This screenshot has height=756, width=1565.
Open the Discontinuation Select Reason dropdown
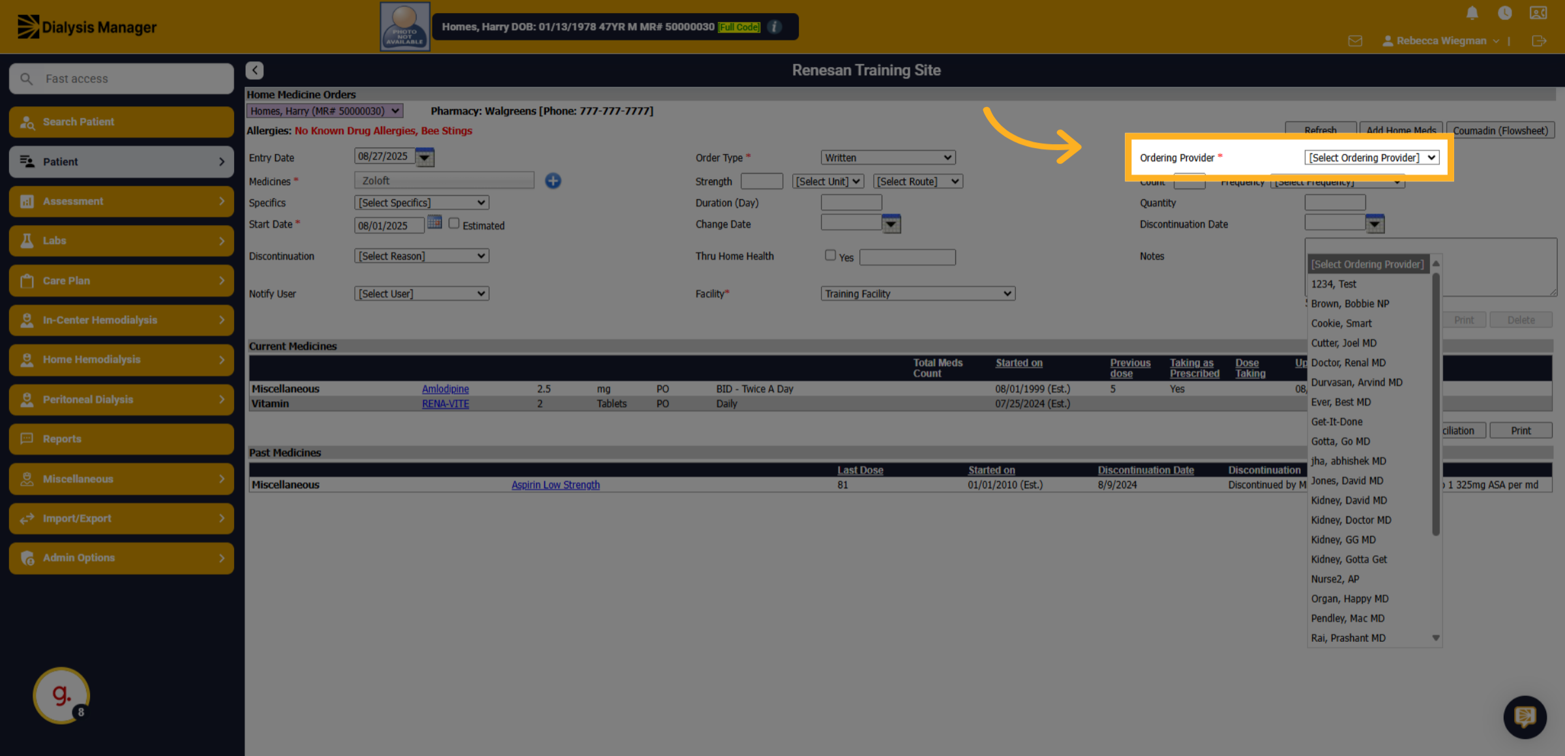(422, 256)
